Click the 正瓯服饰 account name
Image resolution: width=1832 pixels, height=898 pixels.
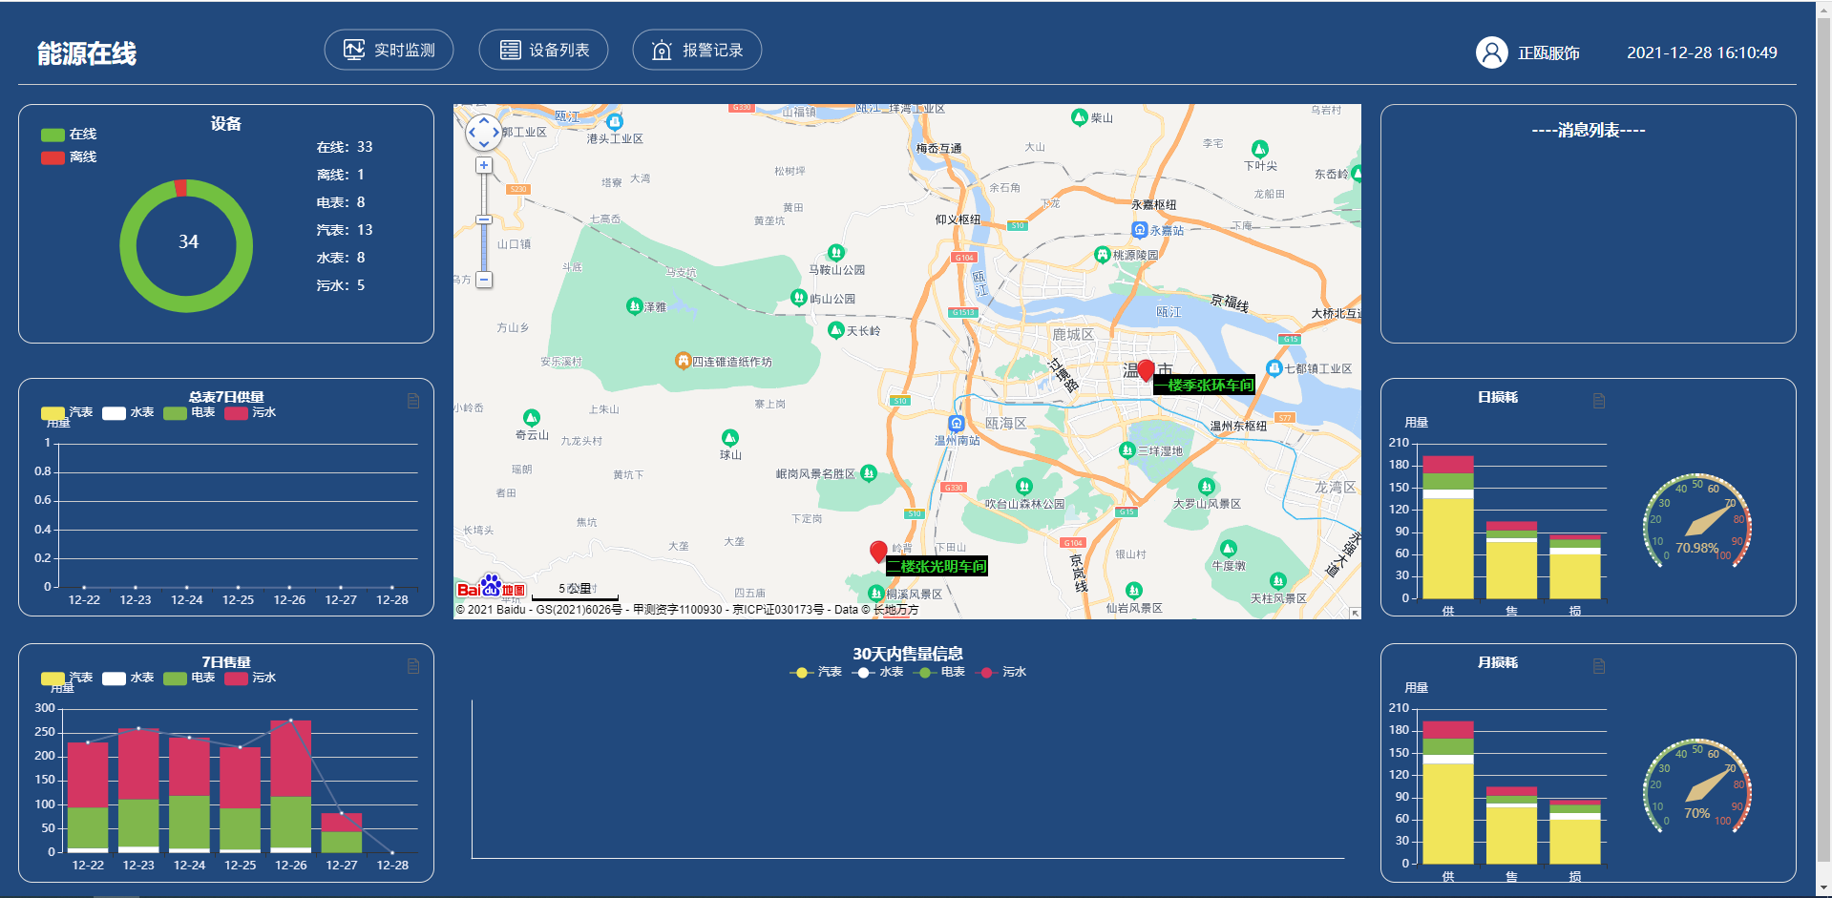coord(1548,53)
